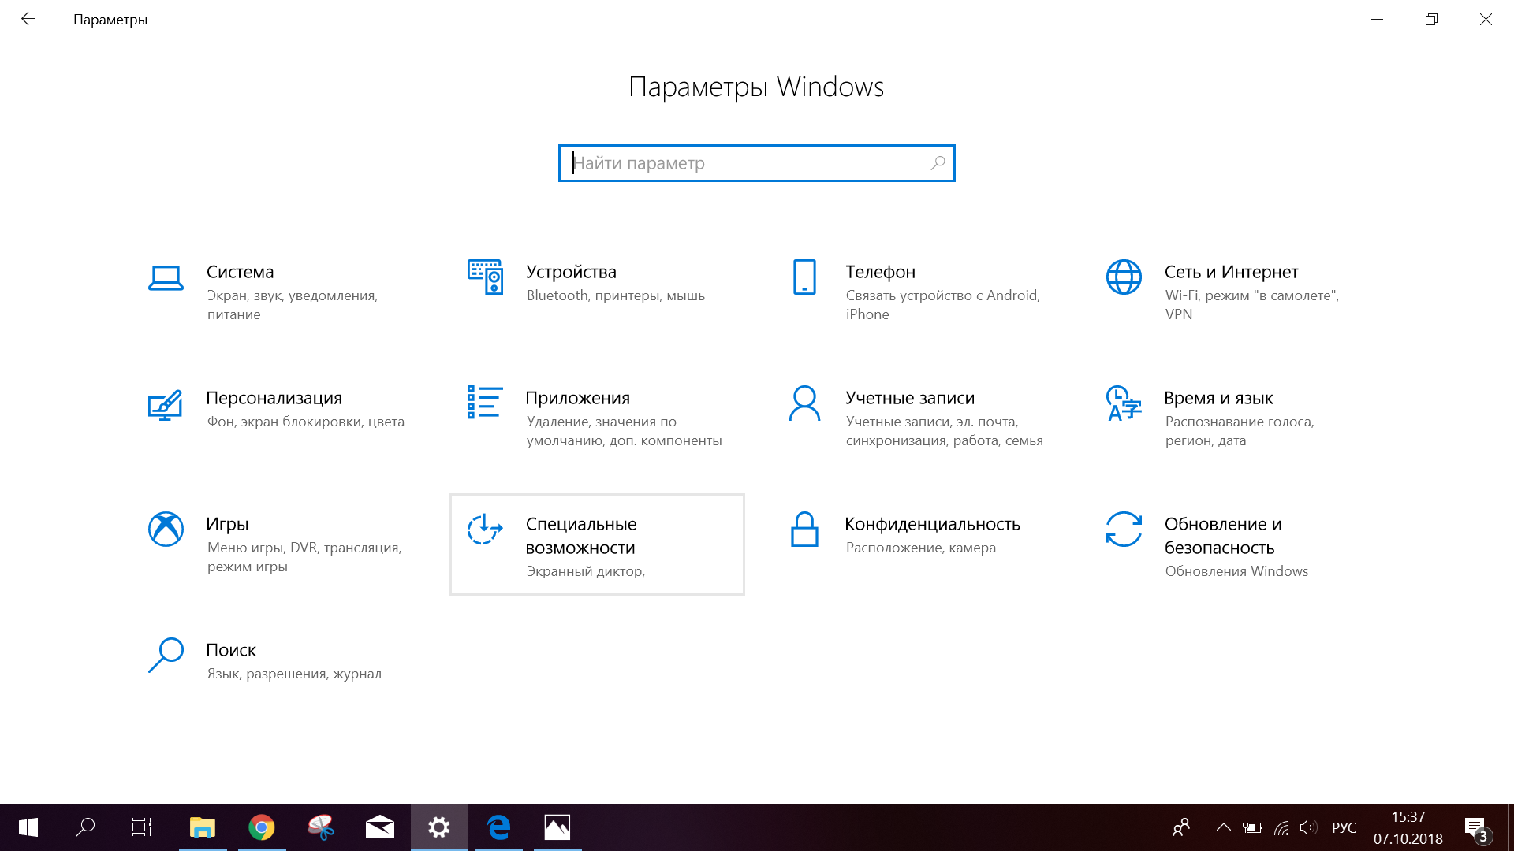Open the Телефон settings title
This screenshot has width=1514, height=851.
[x=881, y=272]
